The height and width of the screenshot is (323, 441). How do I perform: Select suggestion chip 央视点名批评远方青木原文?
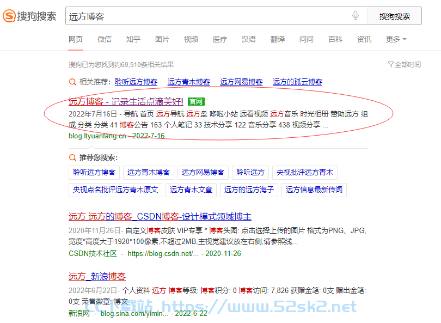click(115, 190)
